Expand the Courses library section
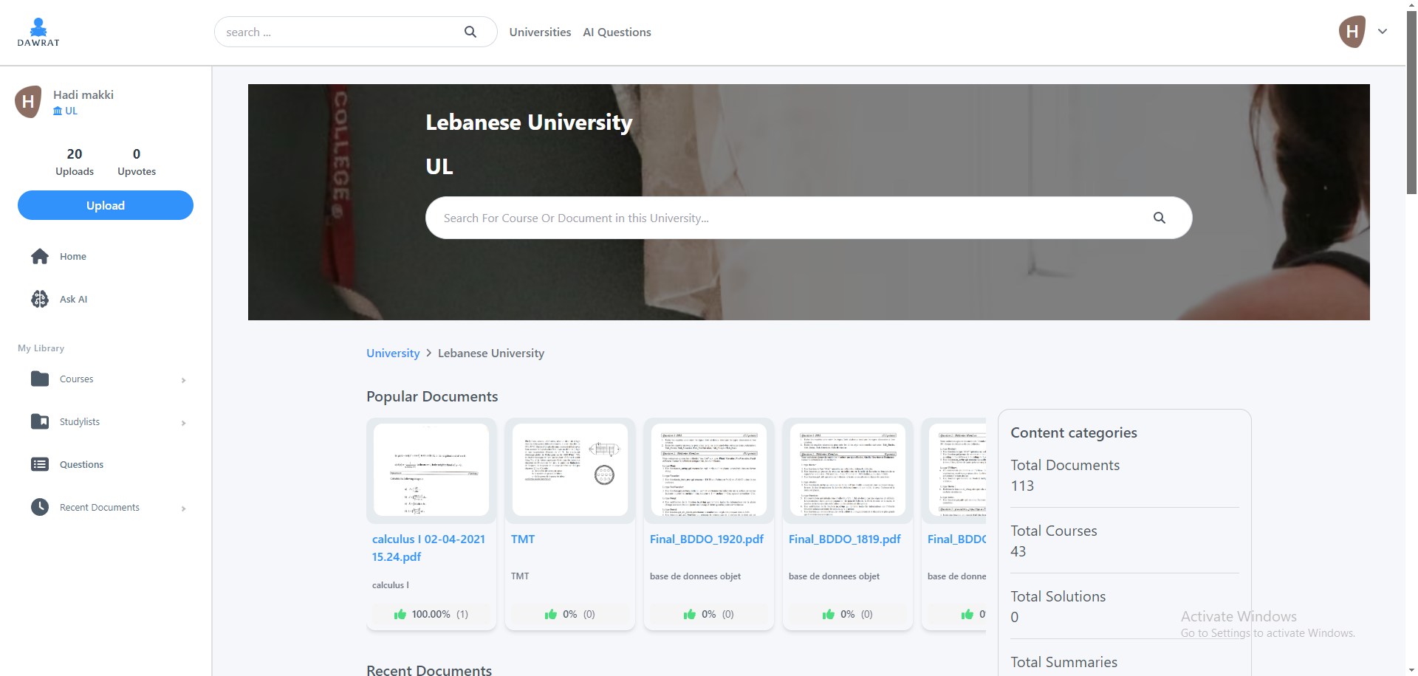Screen dimensions: 1418x676 (183, 380)
